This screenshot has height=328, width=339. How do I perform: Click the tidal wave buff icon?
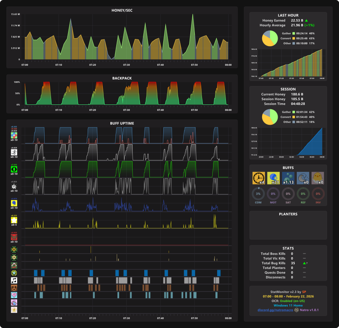[303, 178]
